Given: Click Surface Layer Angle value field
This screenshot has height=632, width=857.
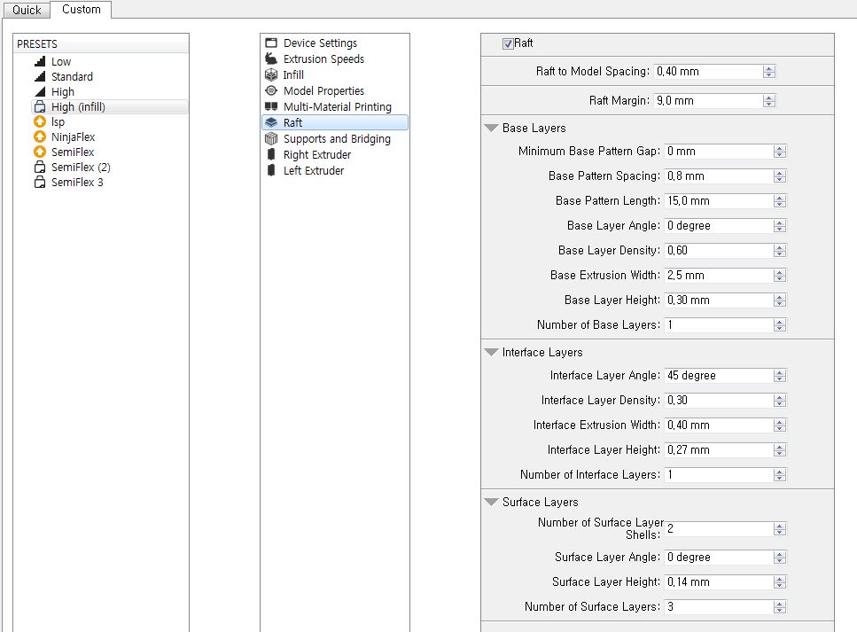Looking at the screenshot, I should pos(720,558).
